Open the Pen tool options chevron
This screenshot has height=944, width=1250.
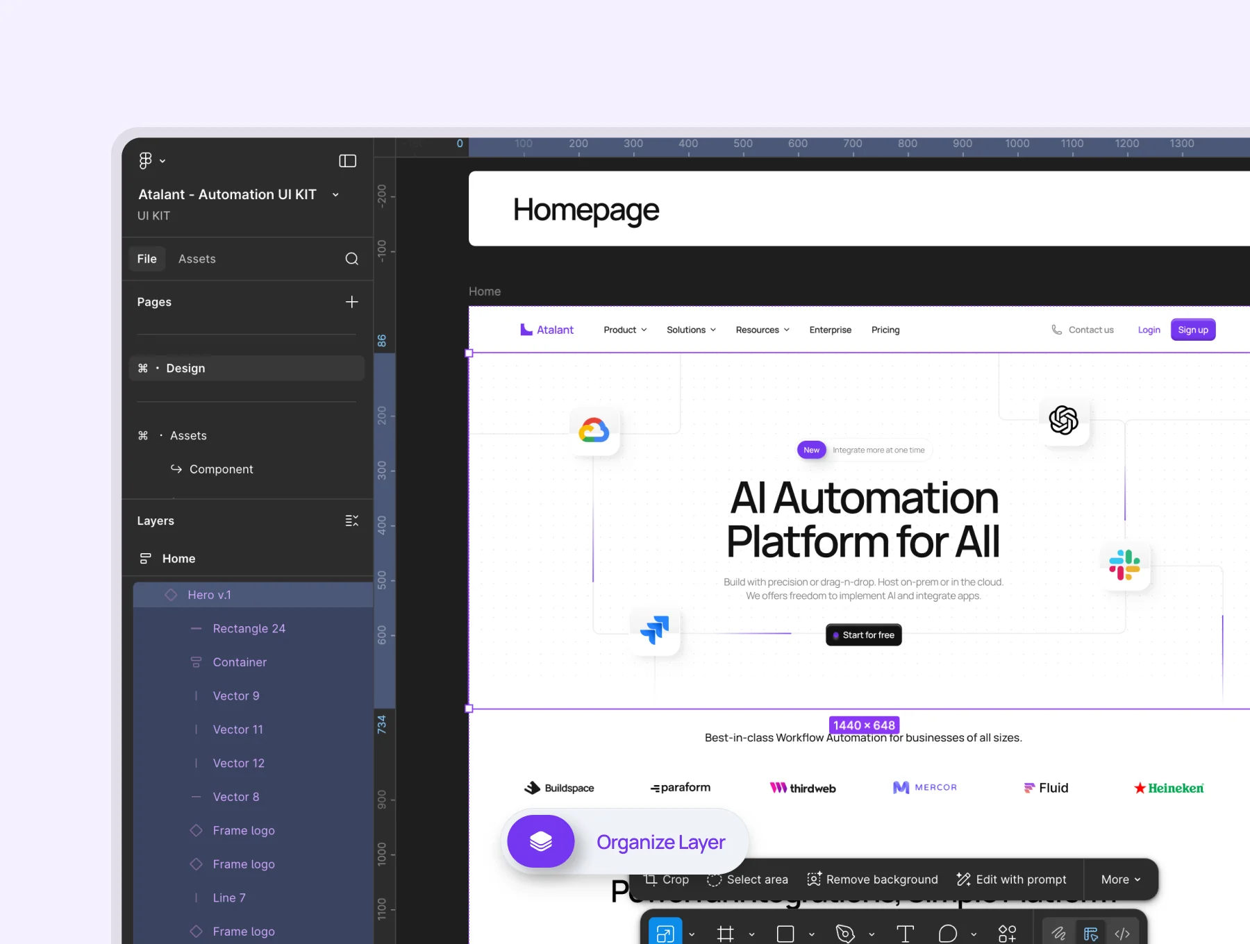click(872, 934)
